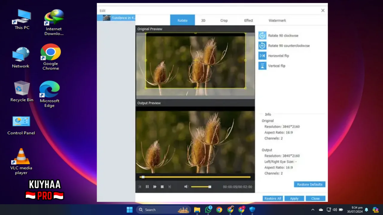The image size is (383, 215).
Task: Mute the preview audio speaker icon
Action: pos(186,187)
